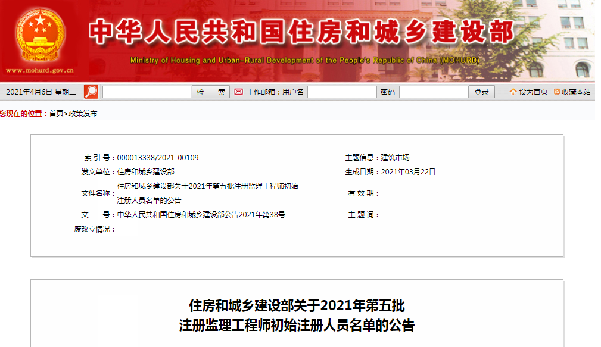
Task: Open the 首页 breadcrumb link
Action: (57, 113)
